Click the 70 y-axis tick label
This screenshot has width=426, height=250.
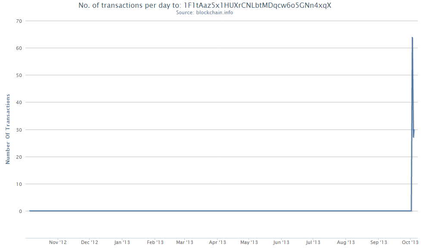19,21
